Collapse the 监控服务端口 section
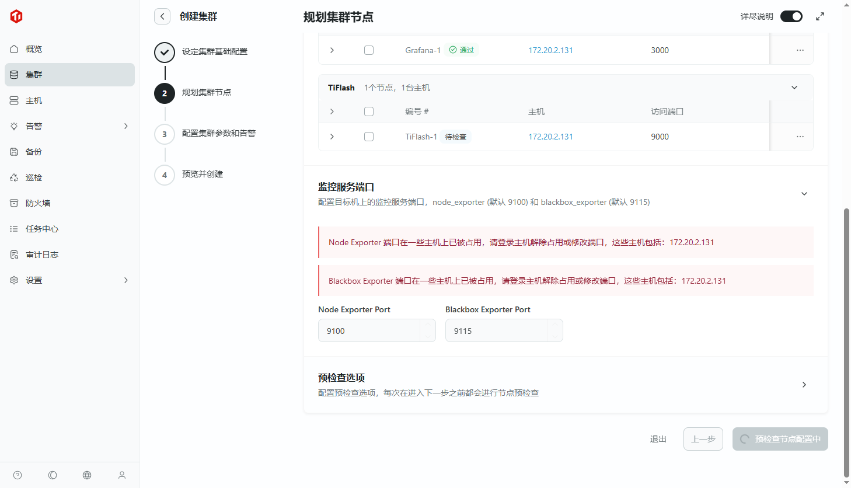Screen dimensions: 851x488 804,194
